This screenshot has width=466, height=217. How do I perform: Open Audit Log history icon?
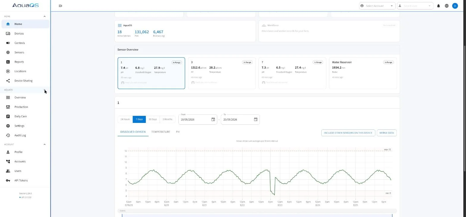click(x=8, y=135)
